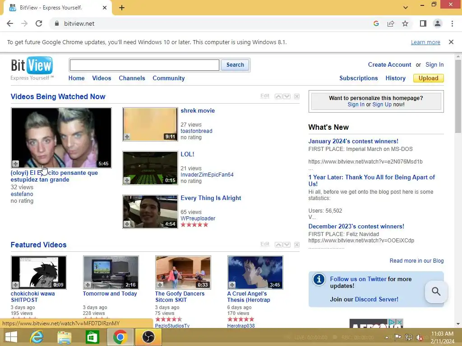This screenshot has width=462, height=346.
Task: Add Every Thing Is Alright to queue
Action: 127,224
